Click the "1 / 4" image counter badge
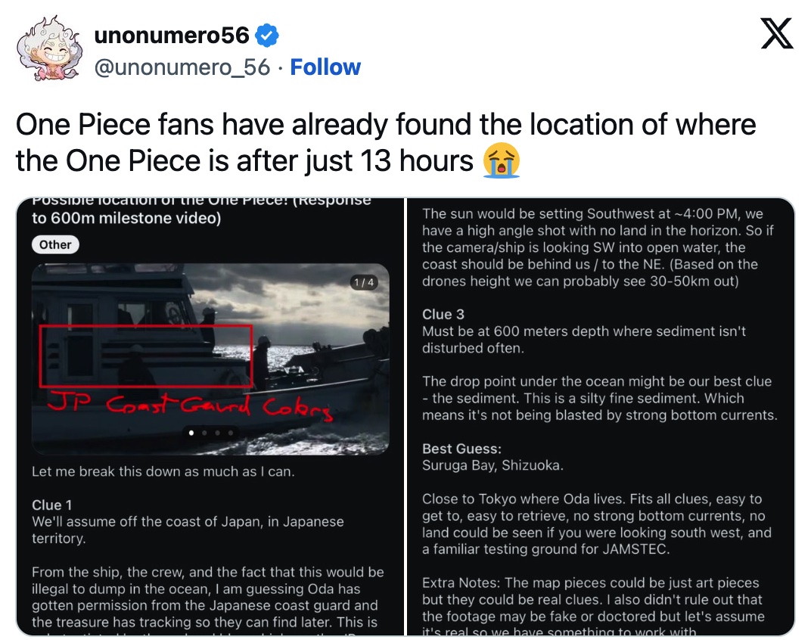811x640 pixels. click(x=363, y=283)
